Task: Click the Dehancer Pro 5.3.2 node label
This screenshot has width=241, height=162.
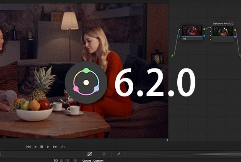Action: tap(223, 23)
